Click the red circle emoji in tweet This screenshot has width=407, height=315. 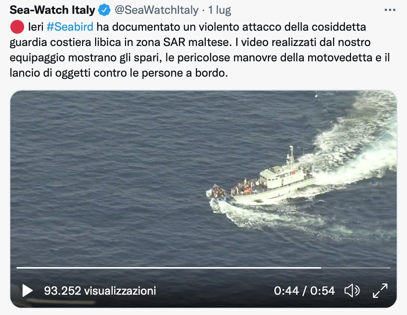point(17,27)
